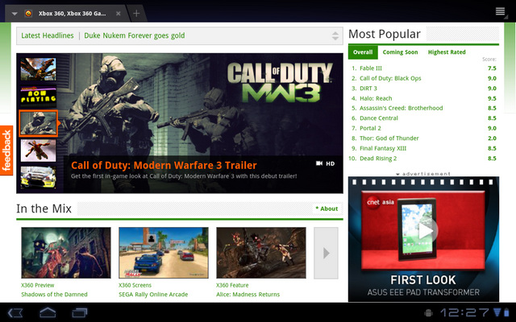Viewport: 516px width, 322px height.
Task: Click the Call of Duty MW3 logo banner
Action: [x=280, y=82]
